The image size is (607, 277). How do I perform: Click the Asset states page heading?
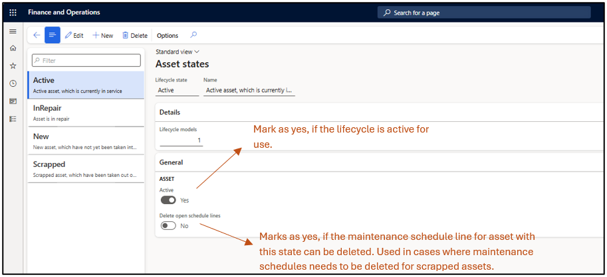click(x=182, y=64)
